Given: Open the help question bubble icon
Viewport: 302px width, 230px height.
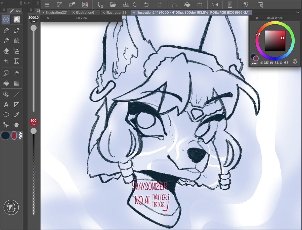Looking at the screenshot, I should coord(245,5).
